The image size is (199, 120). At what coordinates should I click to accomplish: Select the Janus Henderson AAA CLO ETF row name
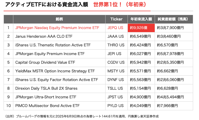coord(44,36)
